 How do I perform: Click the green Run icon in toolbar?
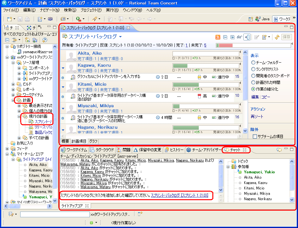(78, 19)
